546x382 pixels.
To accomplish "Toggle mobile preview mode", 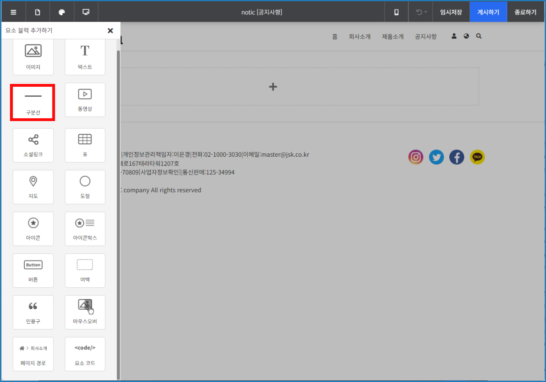I will click(396, 12).
